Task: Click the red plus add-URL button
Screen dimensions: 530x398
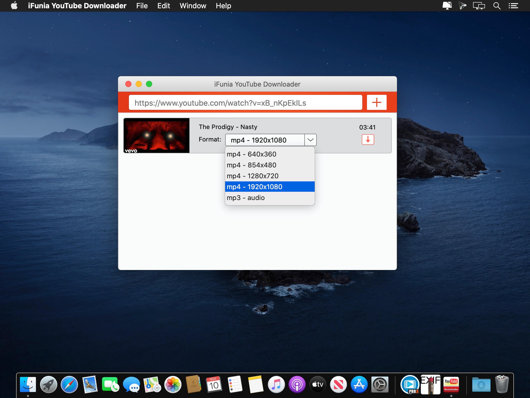Action: pyautogui.click(x=377, y=102)
